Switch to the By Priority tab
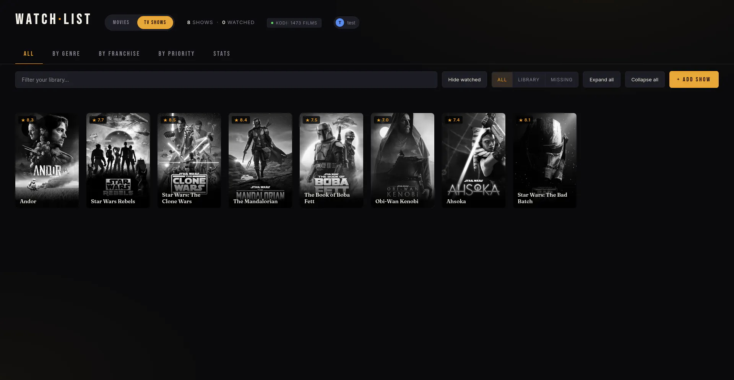The height and width of the screenshot is (380, 734). [177, 54]
